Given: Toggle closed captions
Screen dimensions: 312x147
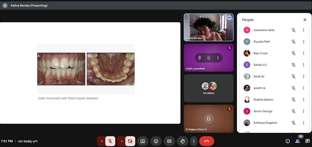Looking at the screenshot, I should 169,141.
